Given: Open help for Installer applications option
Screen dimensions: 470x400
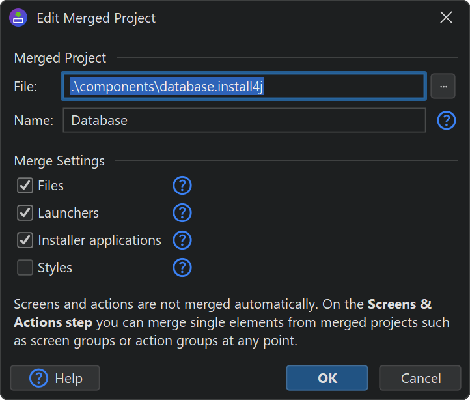Looking at the screenshot, I should click(x=182, y=240).
